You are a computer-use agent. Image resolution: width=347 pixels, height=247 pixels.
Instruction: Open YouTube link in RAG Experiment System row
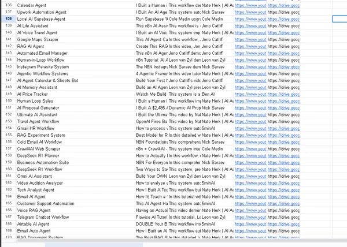250,135
